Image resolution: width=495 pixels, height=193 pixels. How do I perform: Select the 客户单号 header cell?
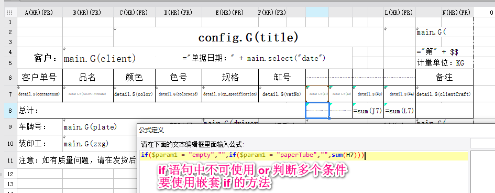pyautogui.click(x=40, y=78)
